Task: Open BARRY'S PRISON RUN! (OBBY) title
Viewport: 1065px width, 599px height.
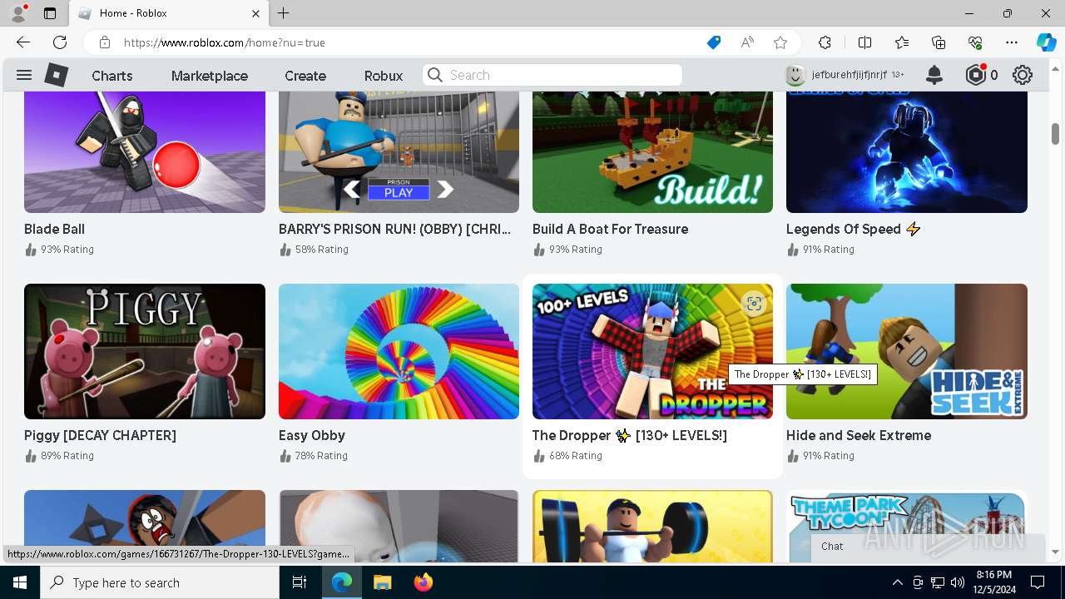Action: (395, 229)
